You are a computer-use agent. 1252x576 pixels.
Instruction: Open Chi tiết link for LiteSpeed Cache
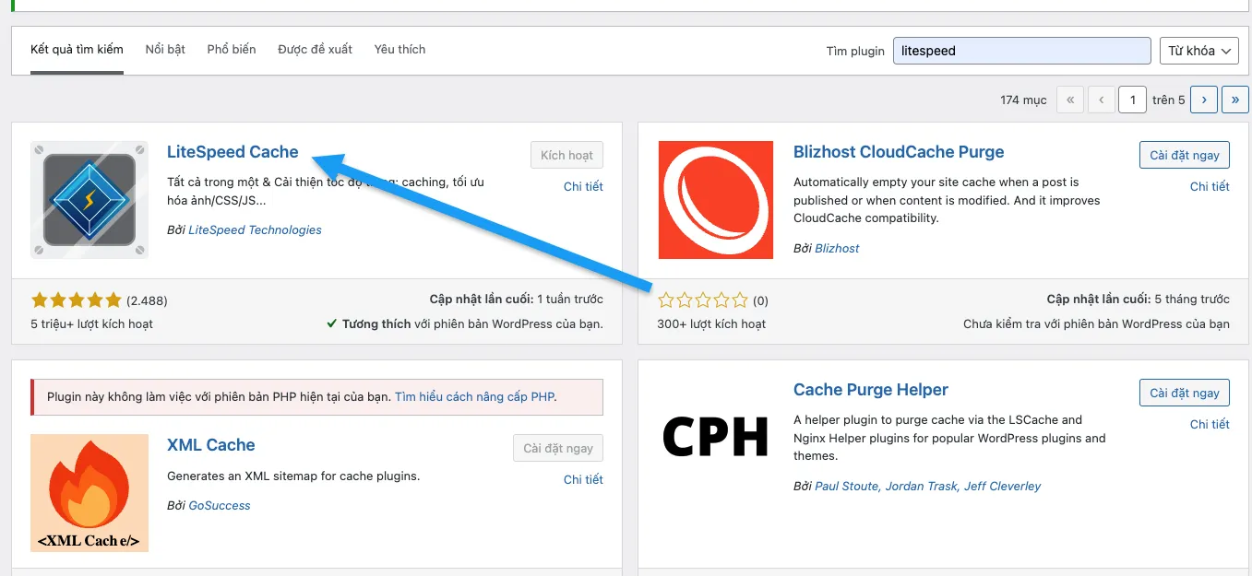(583, 186)
